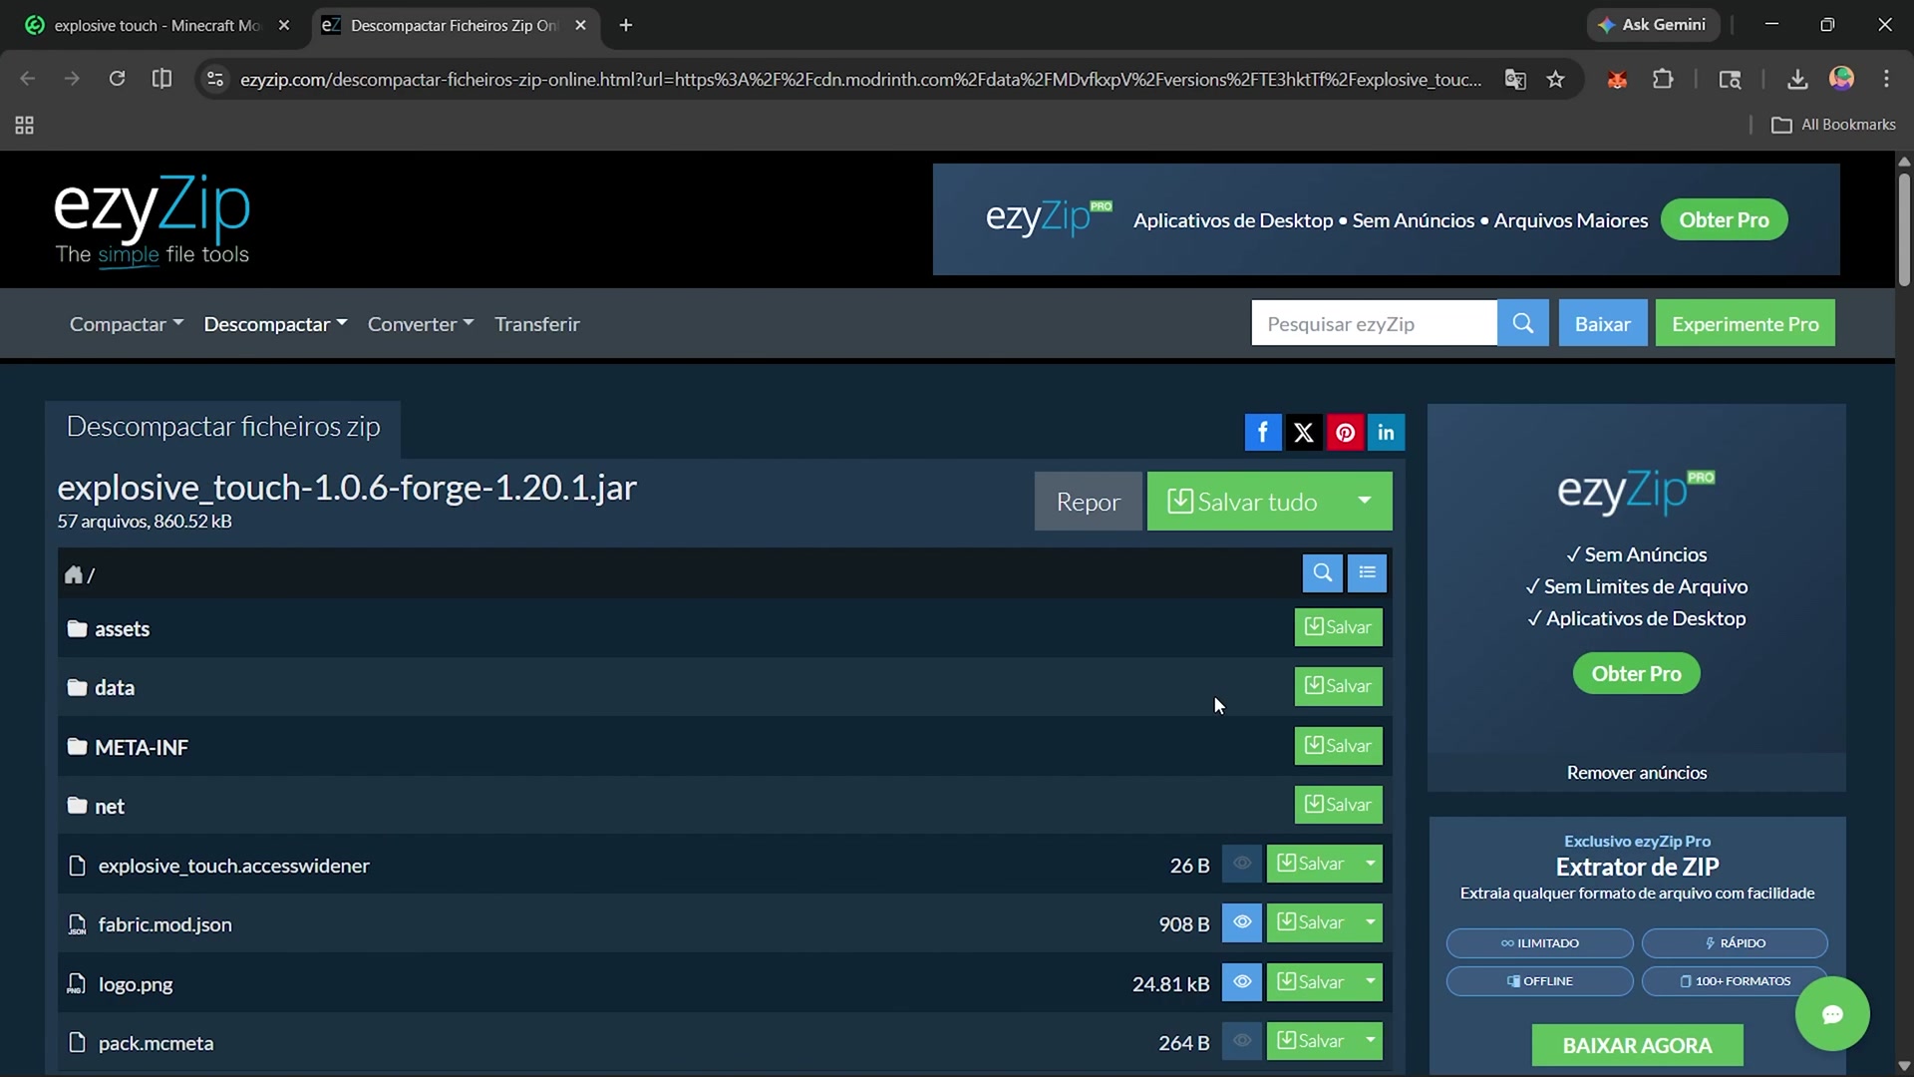Expand save options arrow for logo.png

point(1371,982)
